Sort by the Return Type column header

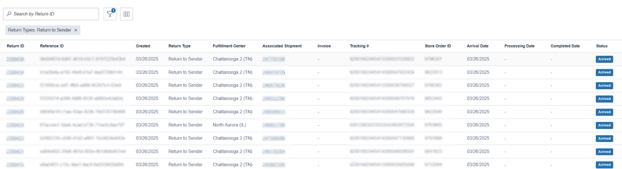click(x=179, y=46)
